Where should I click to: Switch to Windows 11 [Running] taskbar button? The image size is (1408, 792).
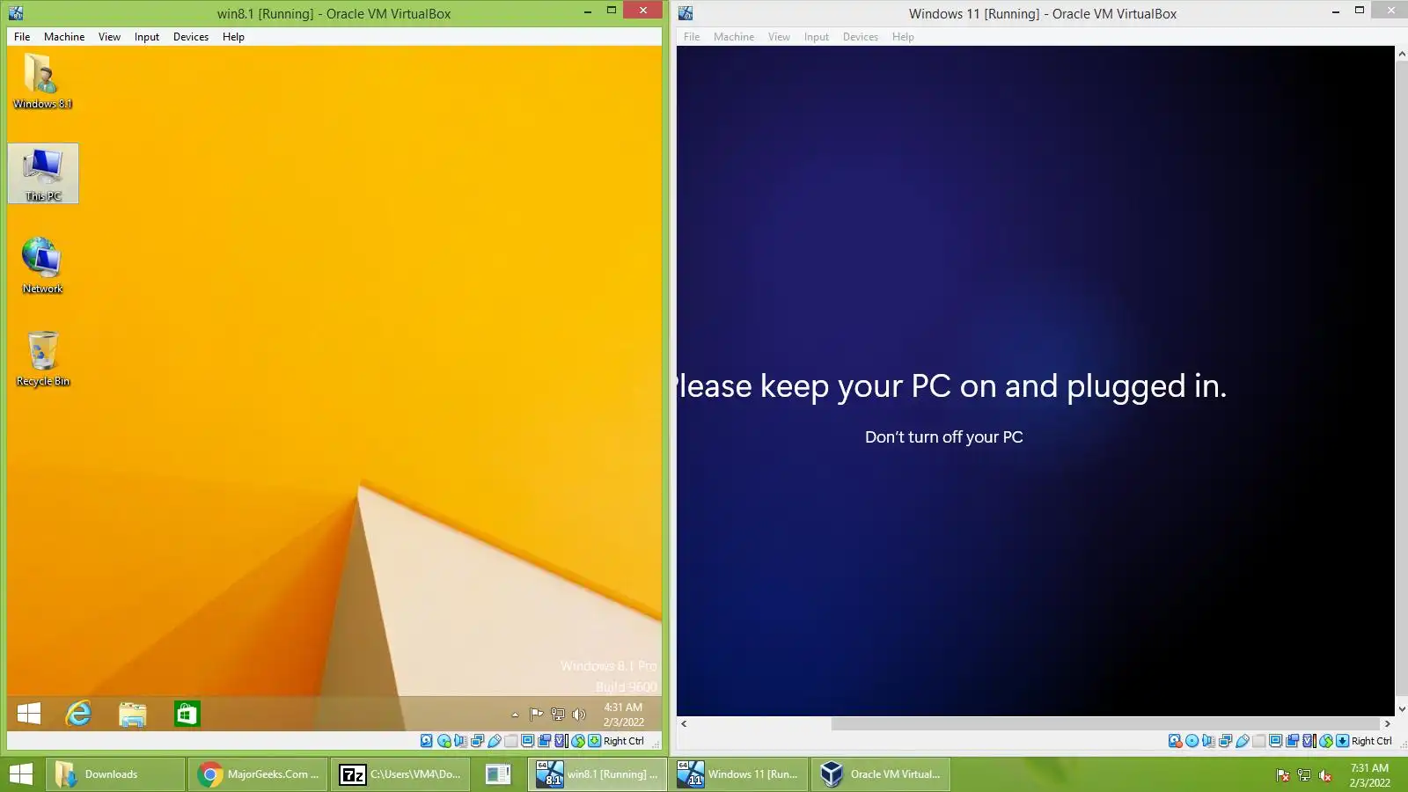click(x=739, y=774)
